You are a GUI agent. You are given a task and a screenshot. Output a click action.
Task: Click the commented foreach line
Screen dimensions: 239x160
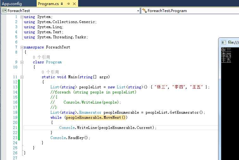pos(93,92)
